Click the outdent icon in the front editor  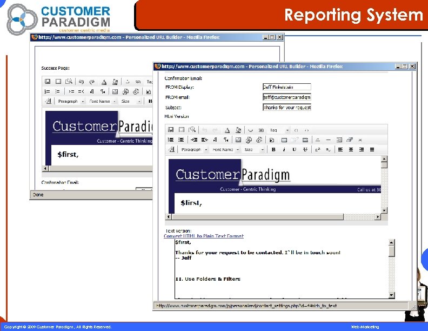click(205, 140)
